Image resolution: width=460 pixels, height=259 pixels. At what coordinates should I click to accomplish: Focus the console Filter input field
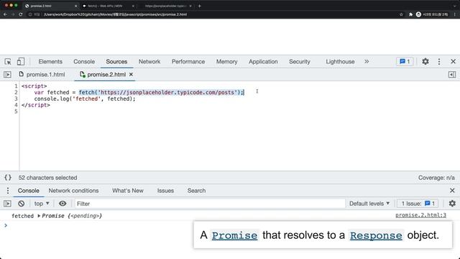(210, 204)
